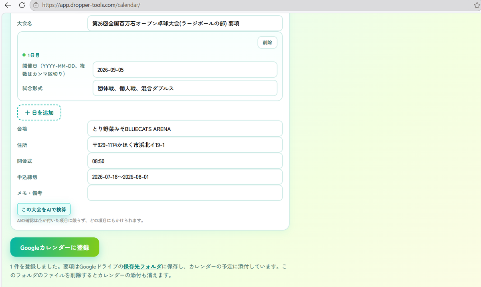Click the 開催日（YYYY-MM-DD label text
The height and width of the screenshot is (287, 481).
coord(54,70)
